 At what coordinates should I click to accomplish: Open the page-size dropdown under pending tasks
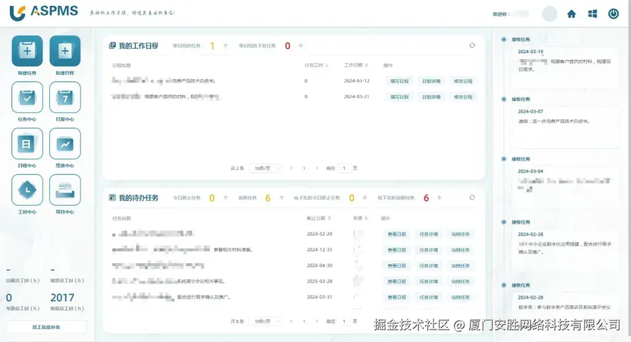tap(266, 321)
